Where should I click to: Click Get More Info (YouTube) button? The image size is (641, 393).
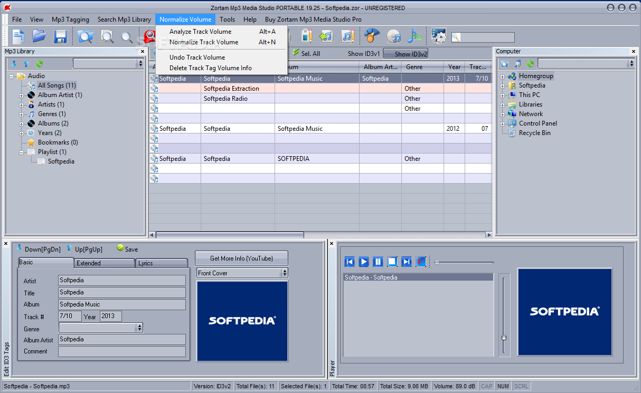tap(241, 258)
